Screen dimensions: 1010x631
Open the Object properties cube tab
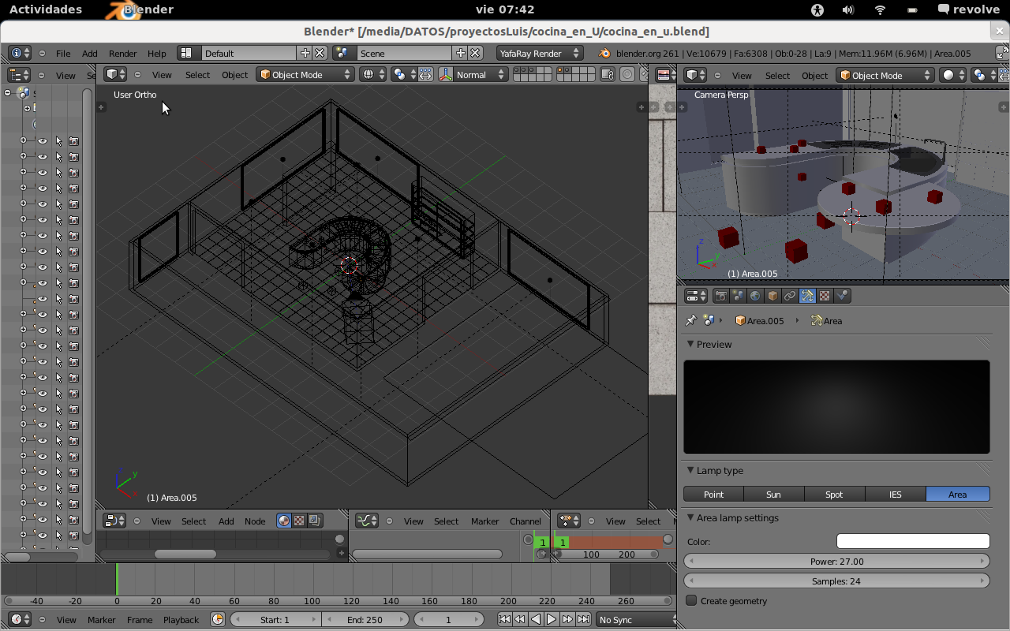tap(772, 296)
